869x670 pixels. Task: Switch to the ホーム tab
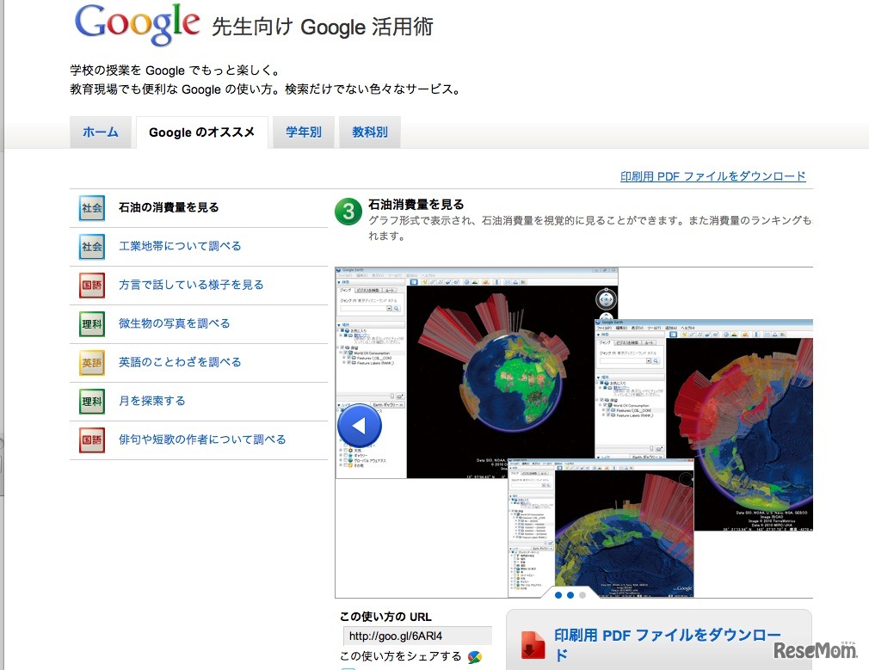click(101, 132)
